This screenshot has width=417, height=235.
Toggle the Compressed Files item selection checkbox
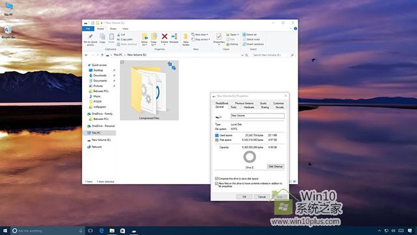click(x=122, y=63)
